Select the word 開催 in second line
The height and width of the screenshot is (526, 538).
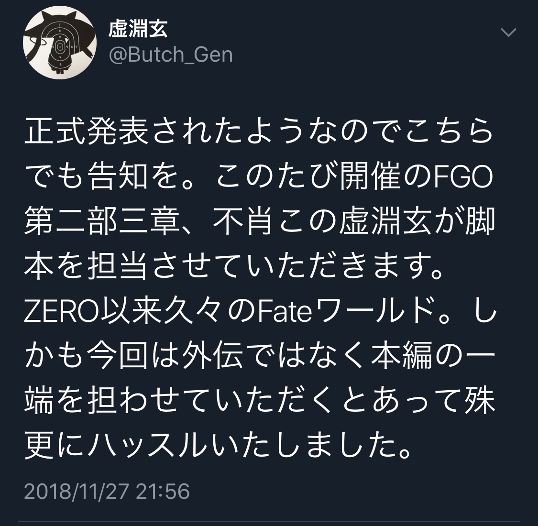[x=369, y=177]
